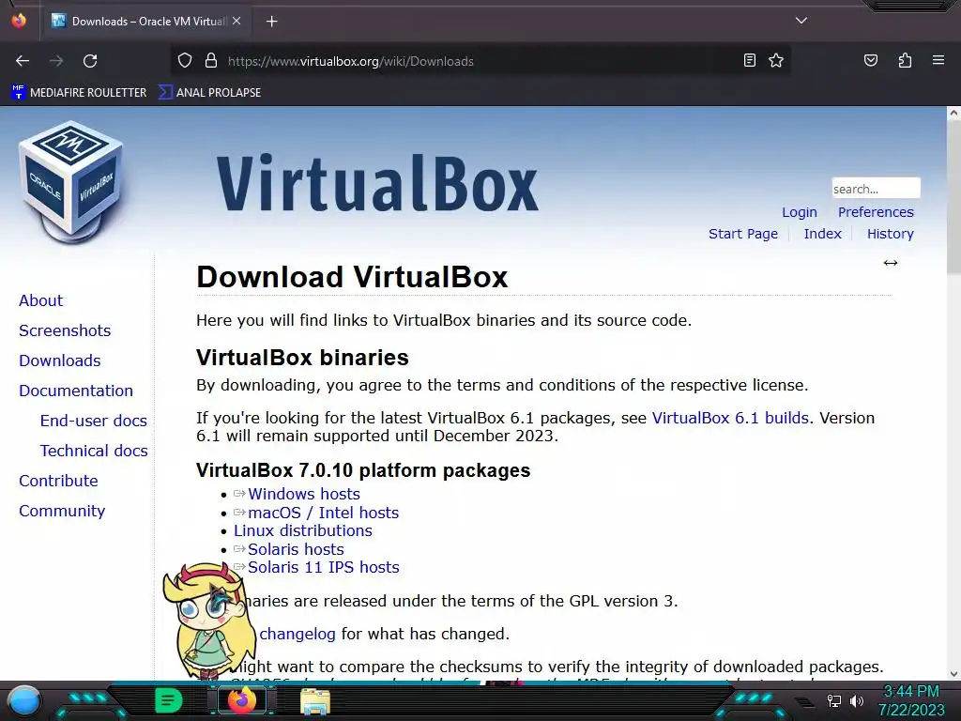961x721 pixels.
Task: Click the page scrollbar up arrow
Action: [953, 113]
